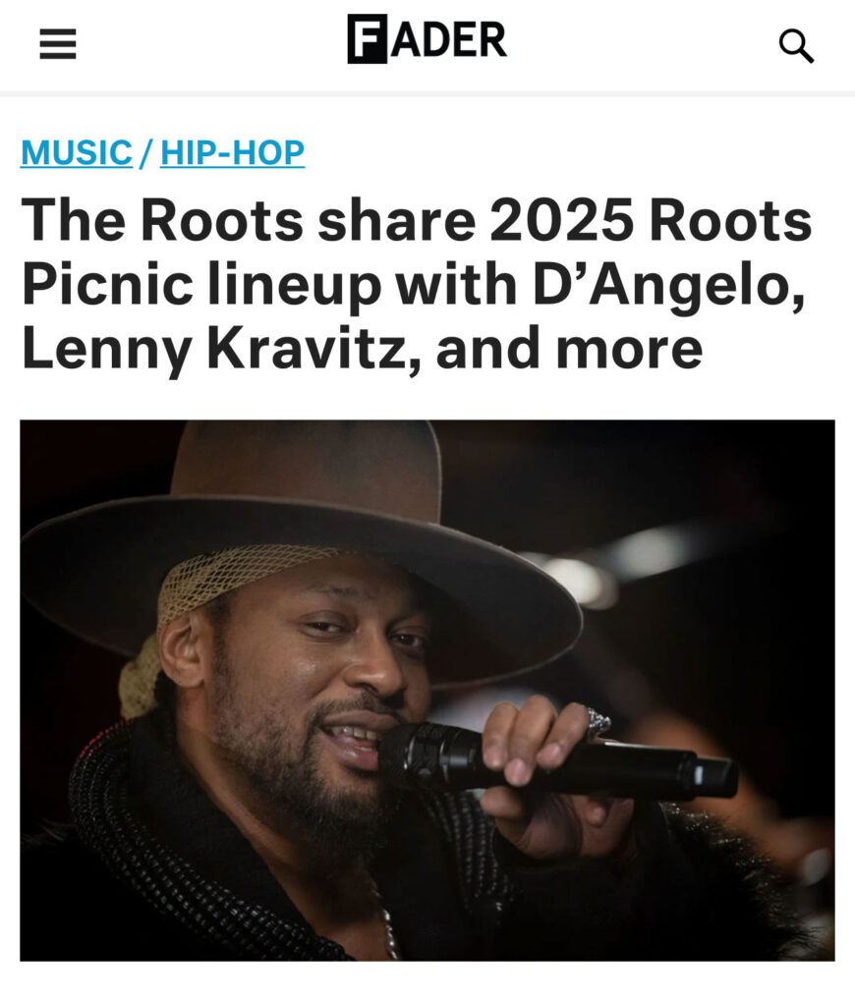Click the ring on the singer's hand in photo
Image resolution: width=855 pixels, height=1006 pixels.
pyautogui.click(x=597, y=721)
